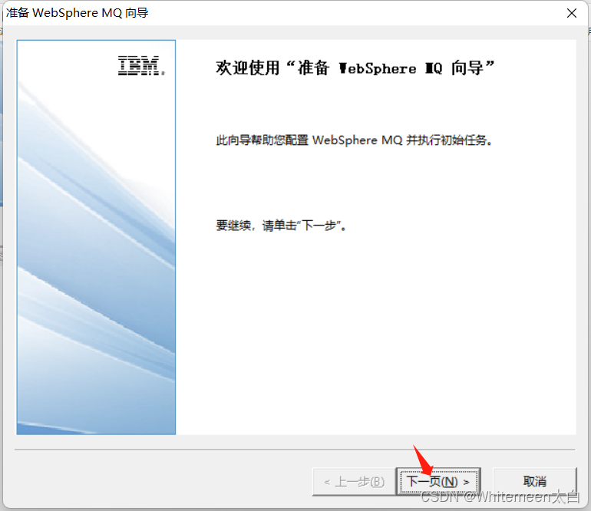The width and height of the screenshot is (591, 511).
Task: Click the welcome heading 欢迎使用 准备 WebSphere MQ 向导
Action: (x=355, y=68)
